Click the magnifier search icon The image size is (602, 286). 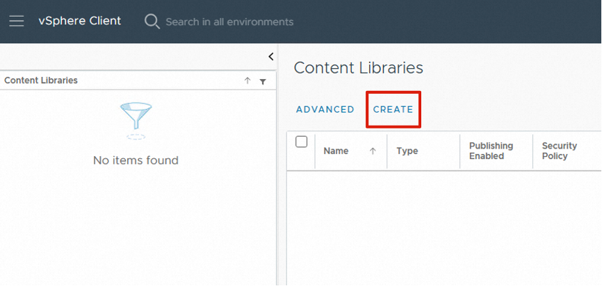coord(152,22)
